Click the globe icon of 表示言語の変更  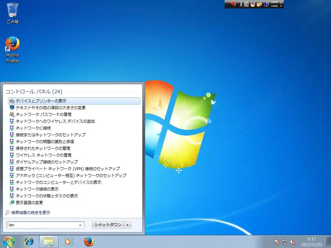[x=12, y=203]
